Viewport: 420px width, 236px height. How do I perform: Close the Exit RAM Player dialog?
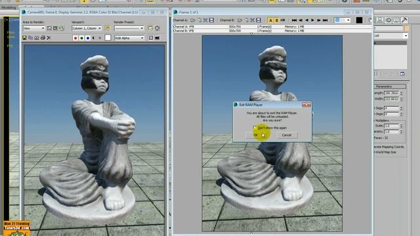[306, 105]
